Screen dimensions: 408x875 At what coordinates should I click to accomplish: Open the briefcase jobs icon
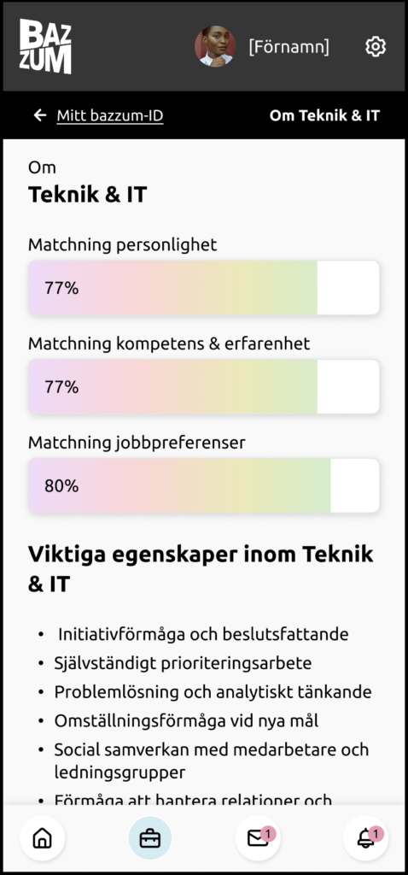coord(150,837)
